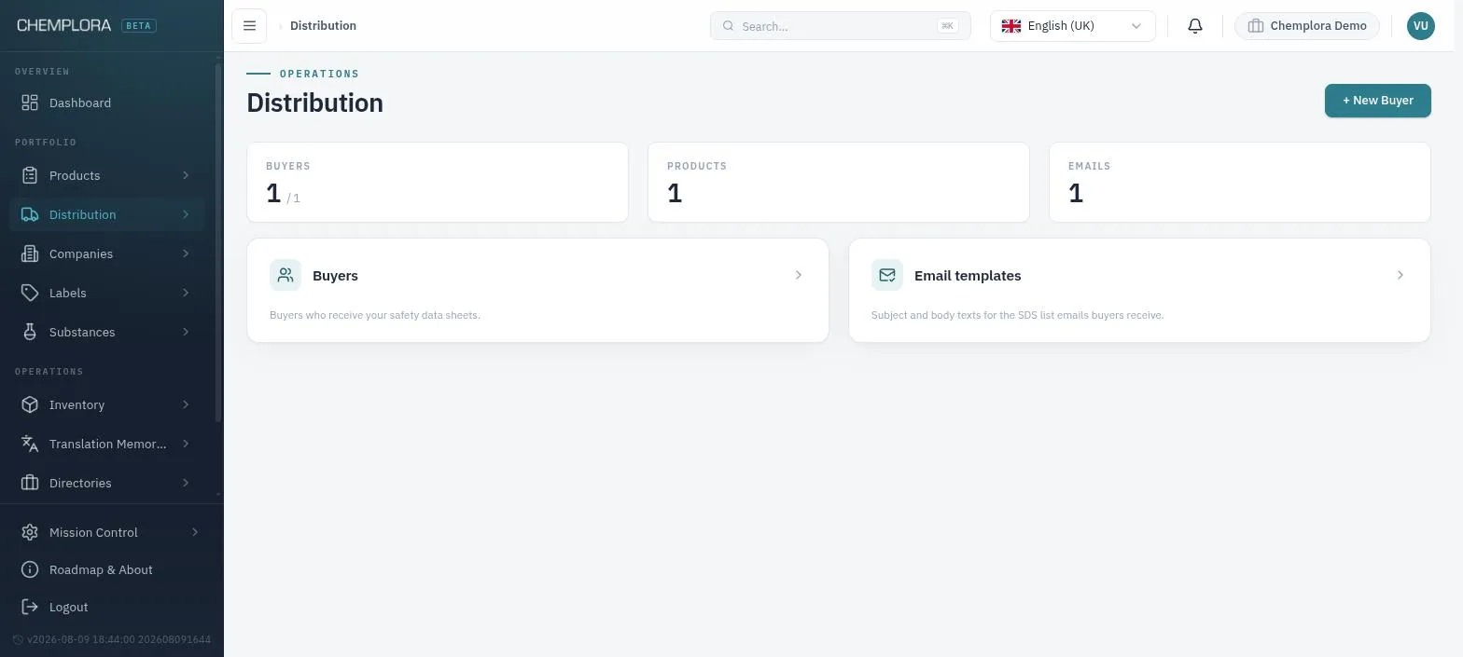Click the CHEMPLORA logo
The width and height of the screenshot is (1463, 657).
[63, 25]
